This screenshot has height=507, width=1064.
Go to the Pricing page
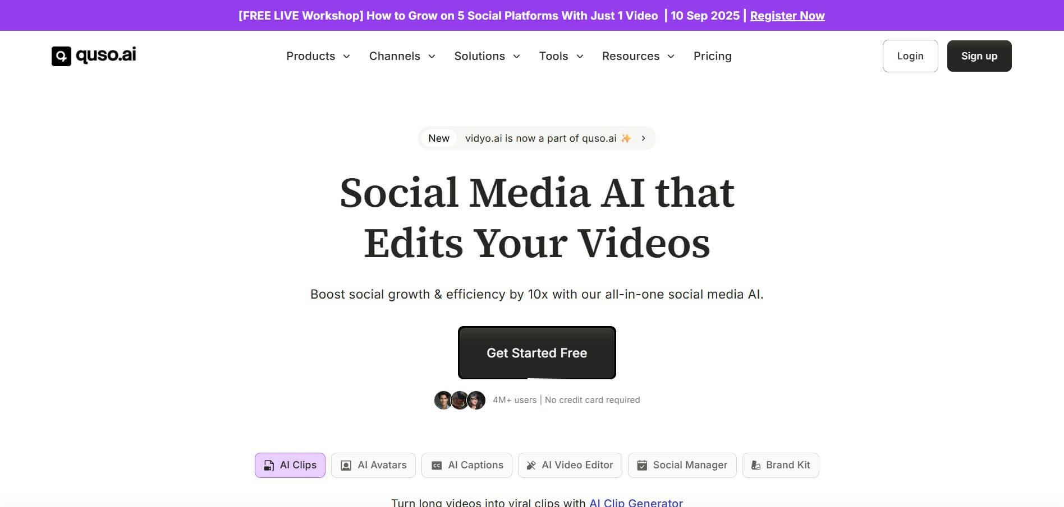click(x=712, y=56)
